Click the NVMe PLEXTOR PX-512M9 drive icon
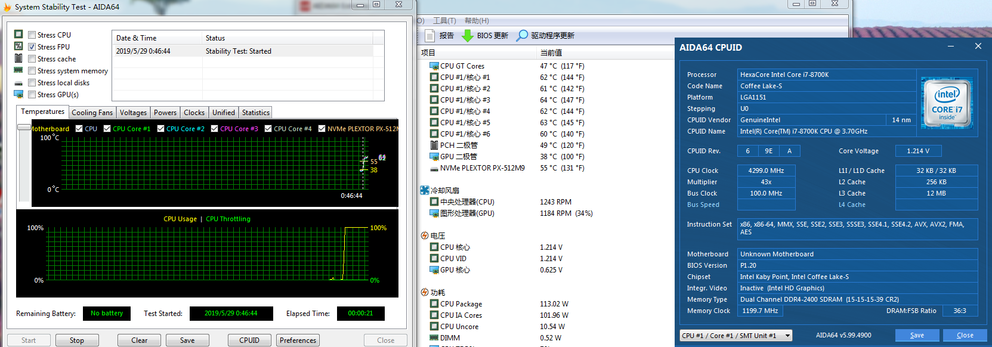Image resolution: width=992 pixels, height=347 pixels. tap(434, 169)
